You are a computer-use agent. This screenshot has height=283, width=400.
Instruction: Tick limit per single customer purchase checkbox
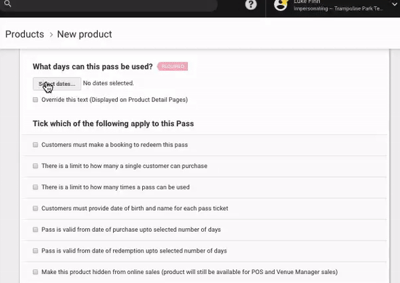pos(35,166)
